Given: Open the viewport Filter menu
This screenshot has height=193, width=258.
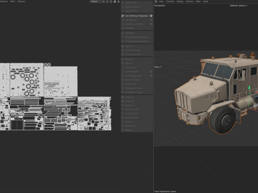Looking at the screenshot, I should (x=198, y=1).
